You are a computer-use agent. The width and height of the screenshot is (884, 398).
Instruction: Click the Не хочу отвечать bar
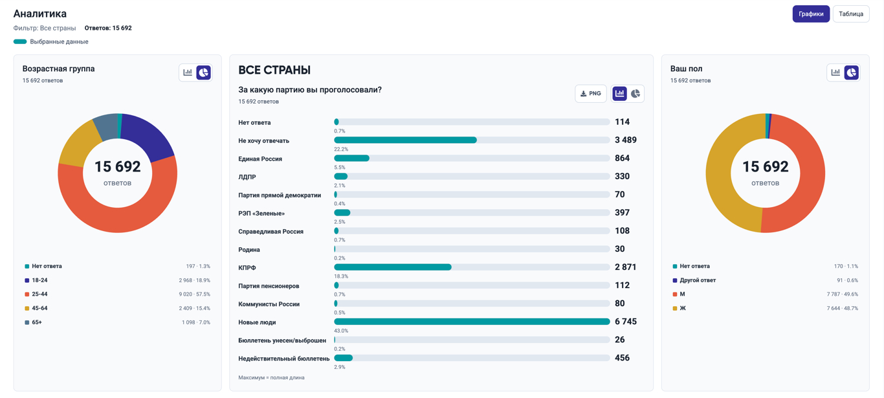[x=472, y=140]
